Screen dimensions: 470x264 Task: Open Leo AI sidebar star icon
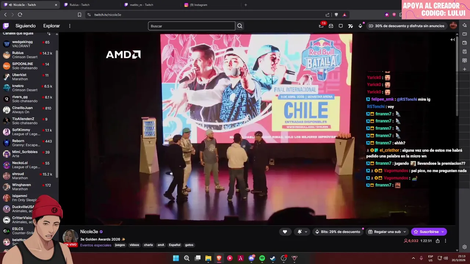pos(464,25)
